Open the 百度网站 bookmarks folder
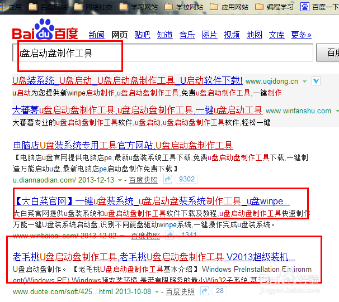The image size is (339, 302). pos(48,7)
